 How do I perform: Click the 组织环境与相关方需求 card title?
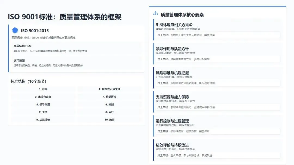174,25
